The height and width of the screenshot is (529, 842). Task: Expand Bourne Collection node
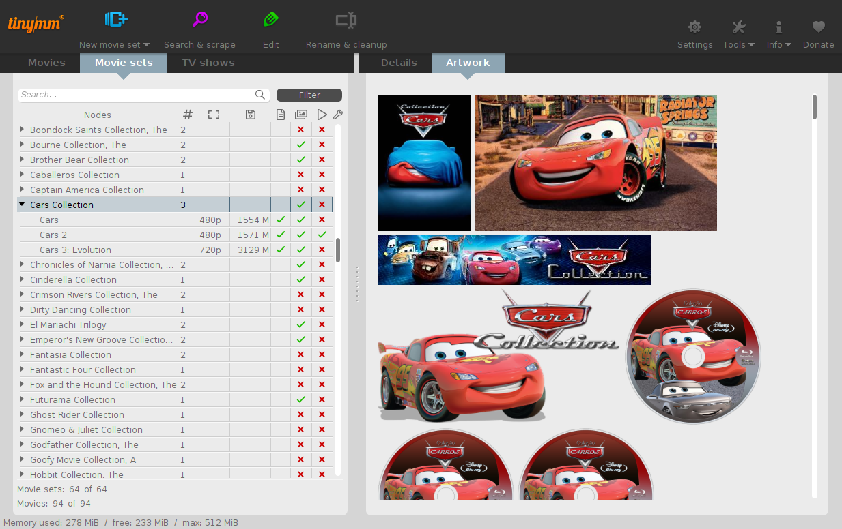click(22, 144)
